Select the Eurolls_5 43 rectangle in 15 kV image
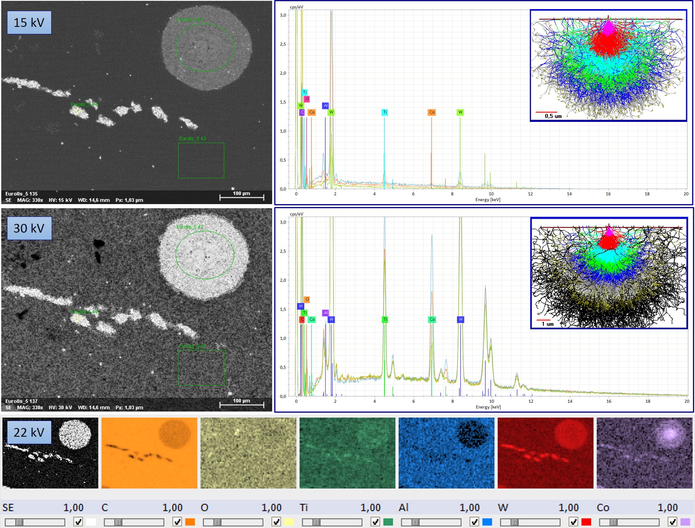Viewport: 695px width, 528px height. pyautogui.click(x=201, y=160)
